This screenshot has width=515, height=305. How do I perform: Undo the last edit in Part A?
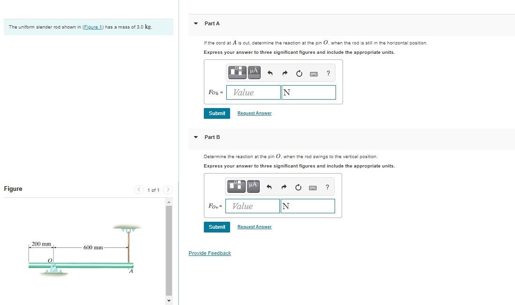pos(270,73)
